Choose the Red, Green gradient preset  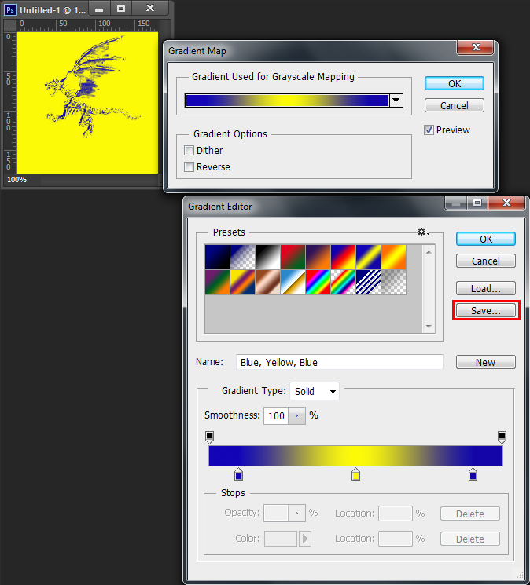coord(293,257)
